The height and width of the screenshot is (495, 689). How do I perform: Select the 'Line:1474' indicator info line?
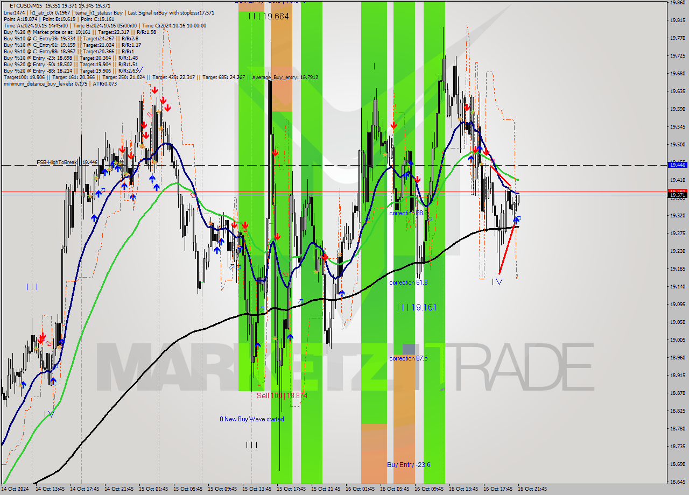pos(108,12)
